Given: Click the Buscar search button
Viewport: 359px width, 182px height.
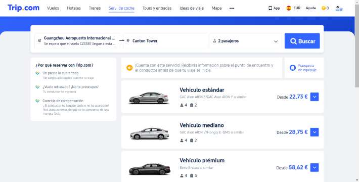Looking at the screenshot, I should point(302,41).
